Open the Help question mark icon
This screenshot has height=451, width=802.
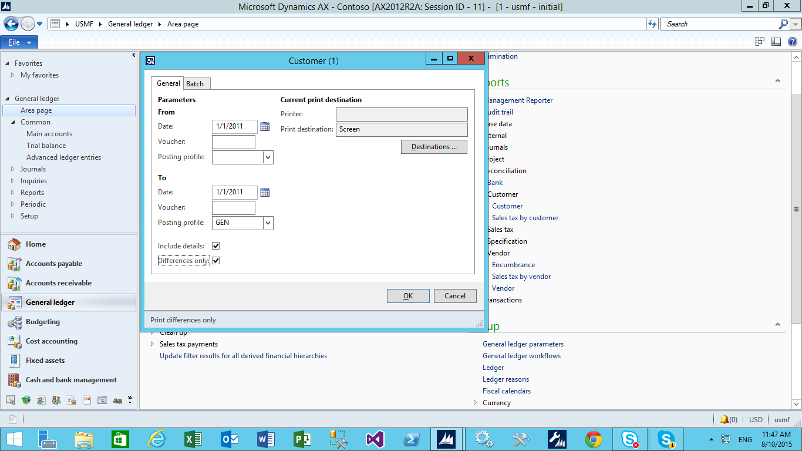coord(793,42)
